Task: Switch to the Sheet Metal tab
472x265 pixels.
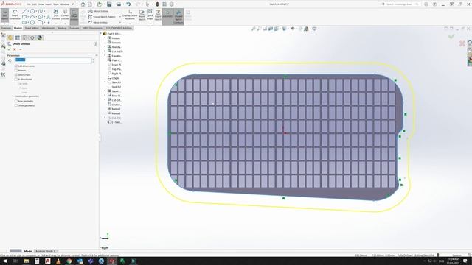Action: (x=32, y=28)
